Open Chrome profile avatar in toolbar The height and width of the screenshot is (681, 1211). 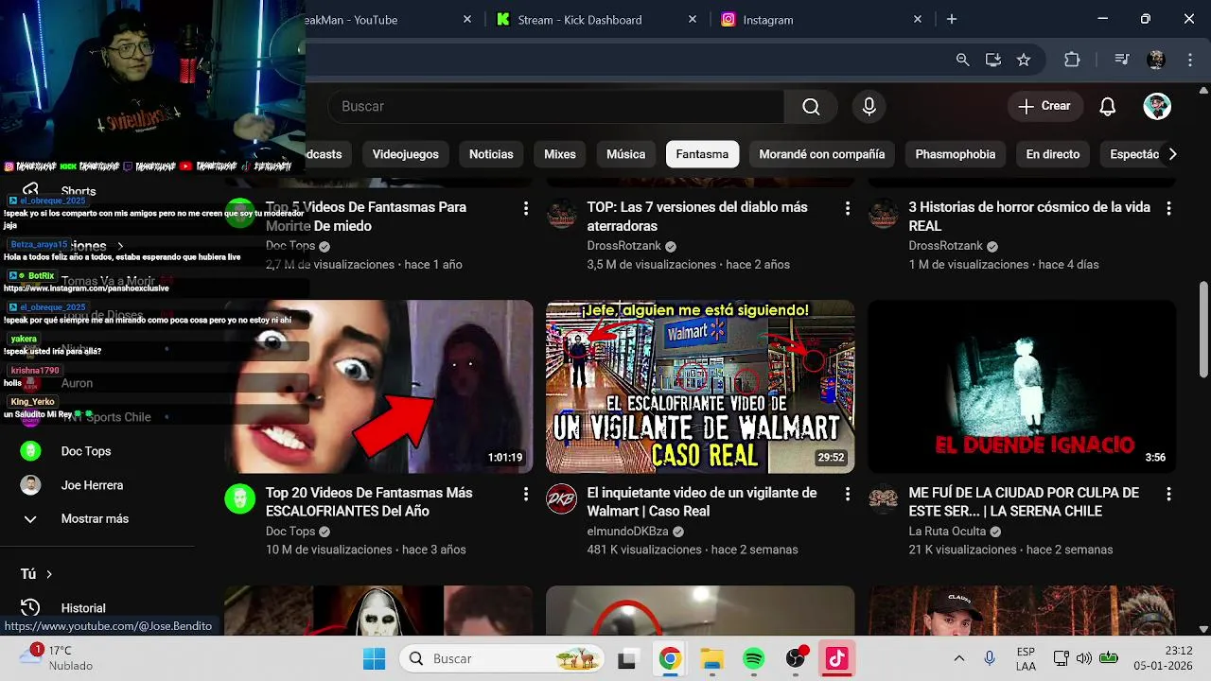(1156, 60)
